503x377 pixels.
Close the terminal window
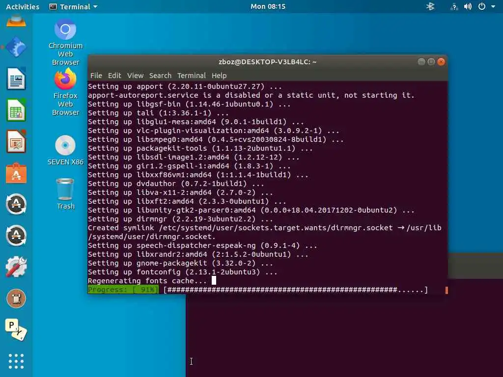coord(441,61)
